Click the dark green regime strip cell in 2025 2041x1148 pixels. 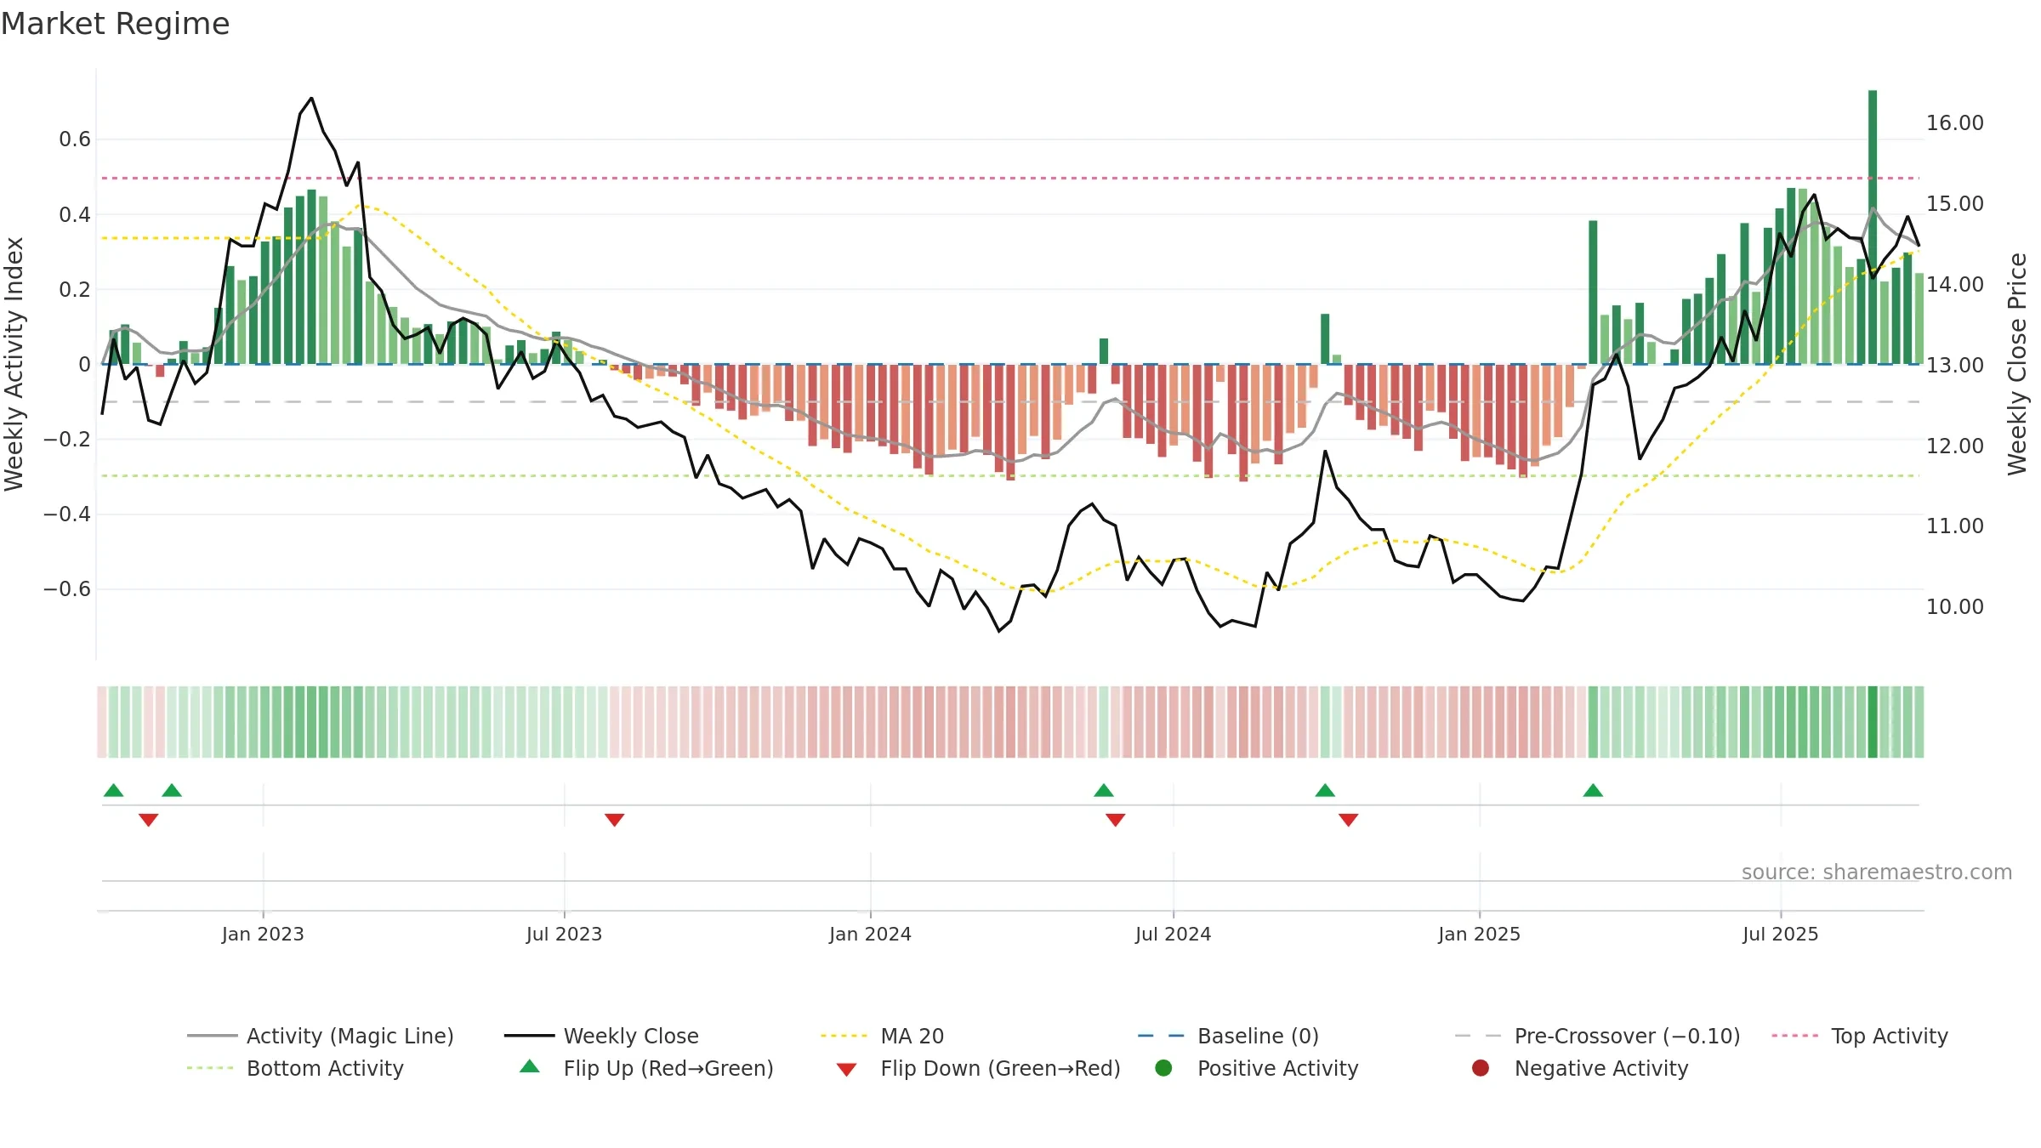pyautogui.click(x=1873, y=722)
